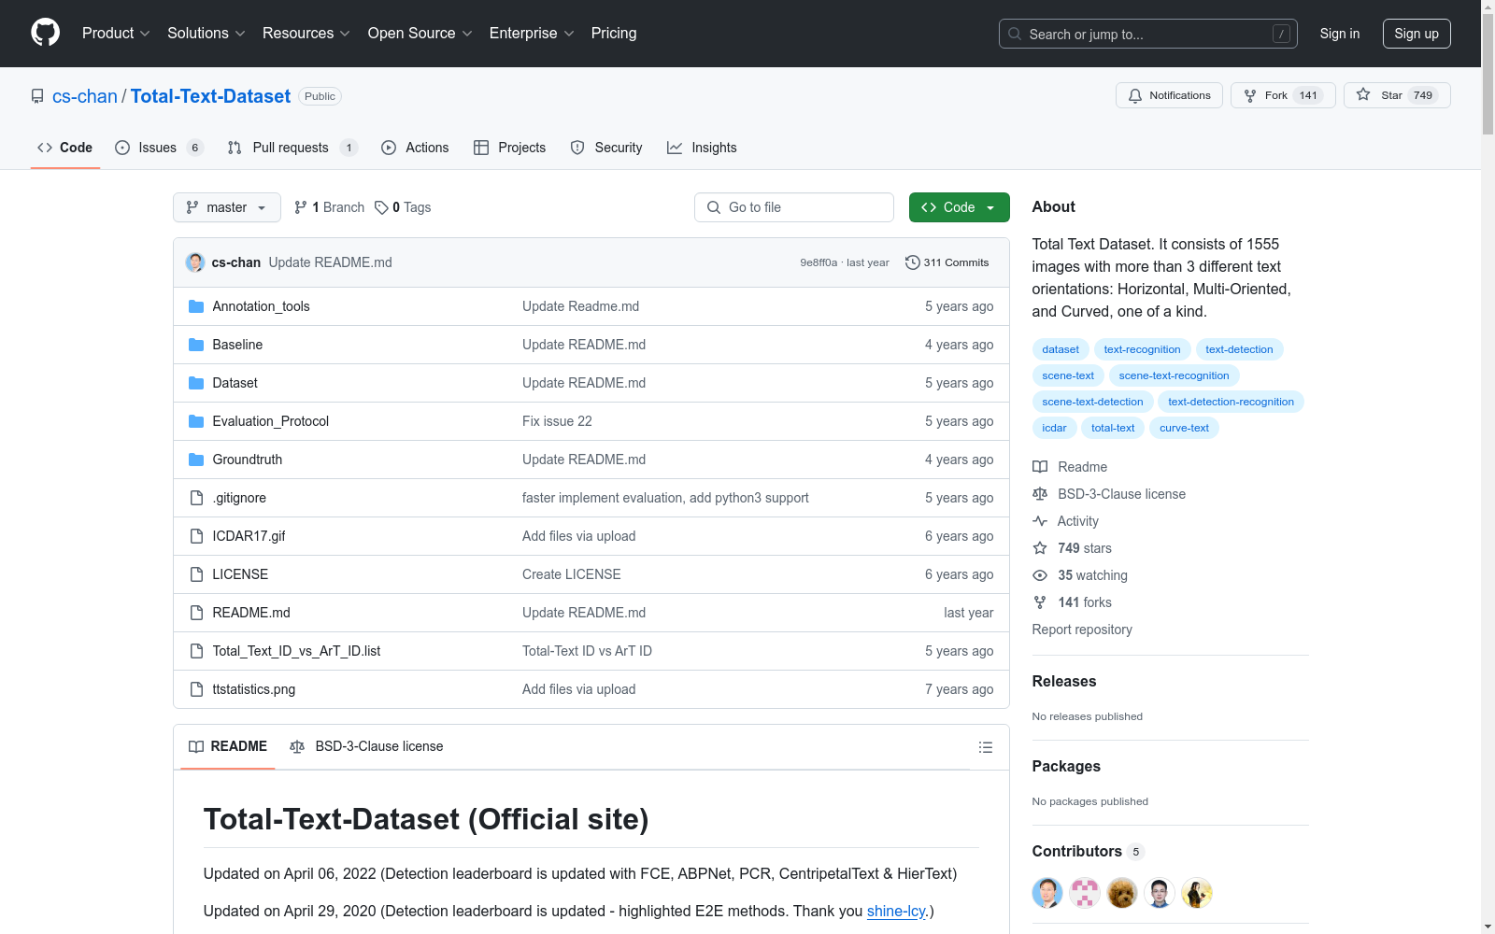Click the Groundtruth folder icon
This screenshot has height=934, width=1495.
[x=196, y=460]
